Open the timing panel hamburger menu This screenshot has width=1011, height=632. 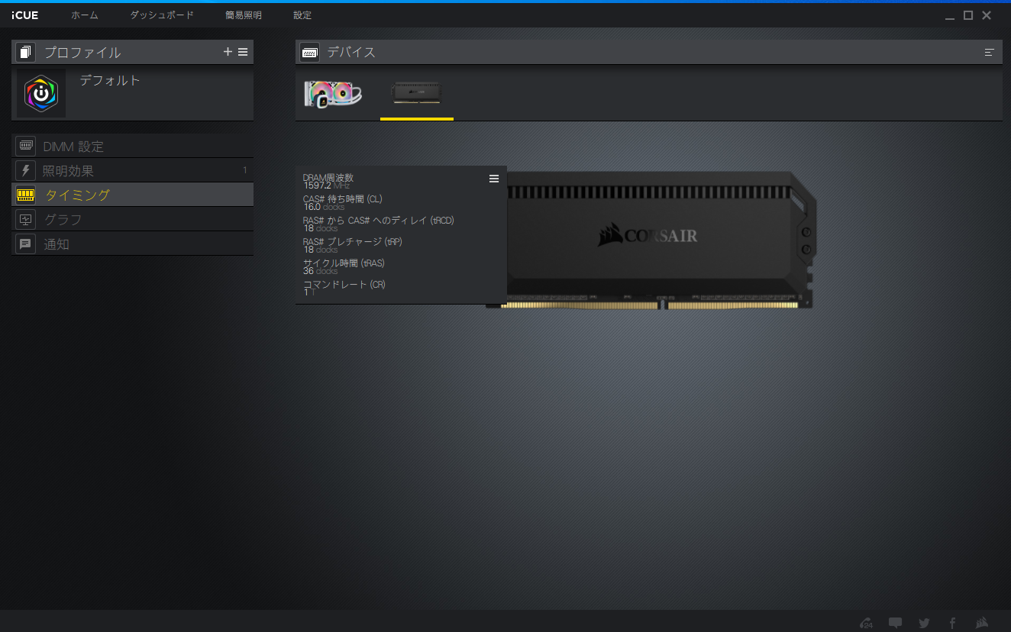pos(494,179)
